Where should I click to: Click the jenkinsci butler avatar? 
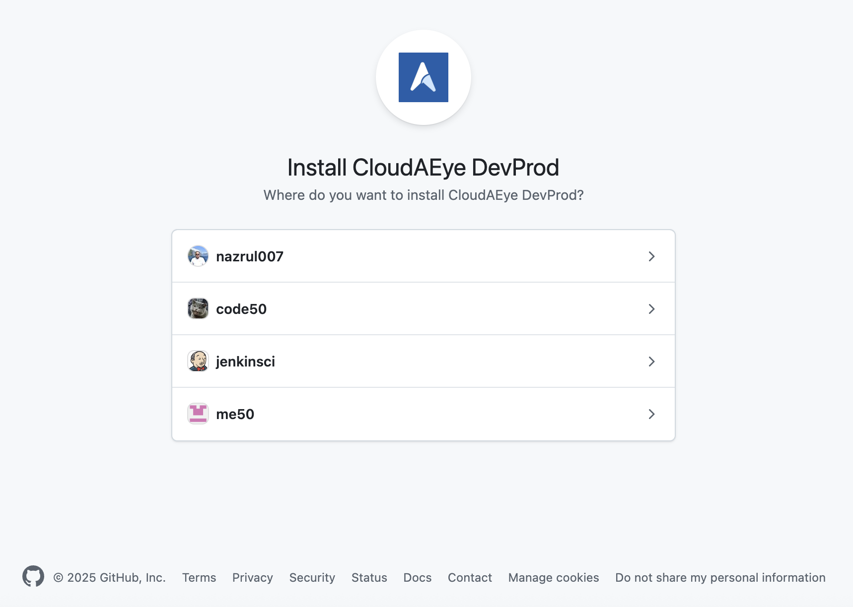tap(198, 361)
